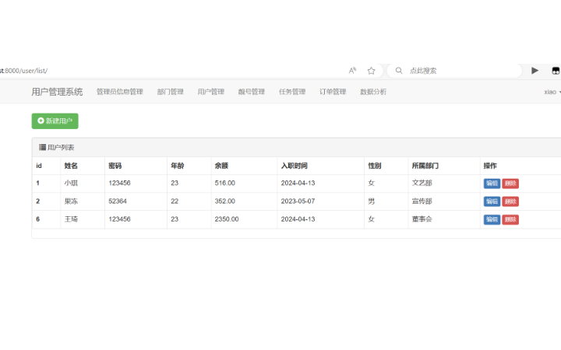Viewport: 561px width, 350px height.
Task: Click the play triangle icon in browser toolbar
Action: coord(535,70)
